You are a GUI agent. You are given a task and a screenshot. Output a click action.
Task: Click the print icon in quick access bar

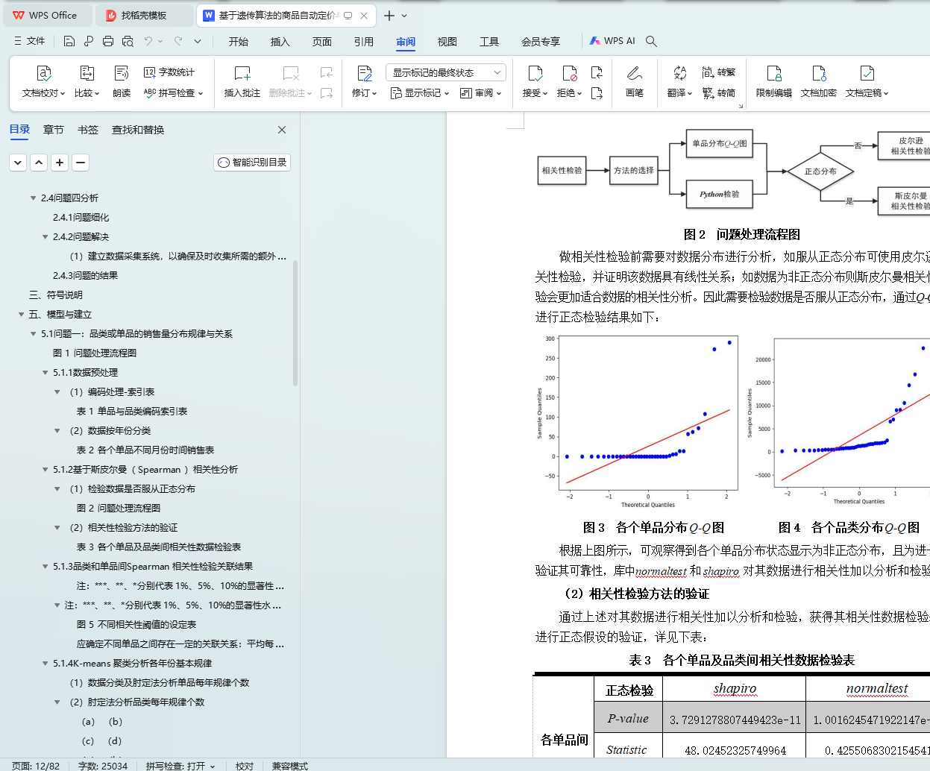[x=108, y=41]
